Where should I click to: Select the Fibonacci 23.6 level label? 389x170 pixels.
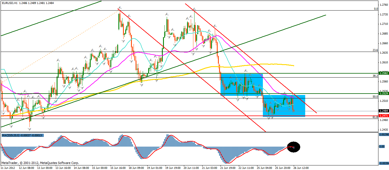[x=375, y=50]
